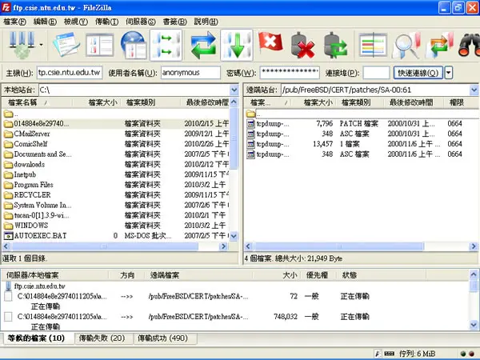Sort remote list by 檔案大小 column header

click(x=317, y=102)
